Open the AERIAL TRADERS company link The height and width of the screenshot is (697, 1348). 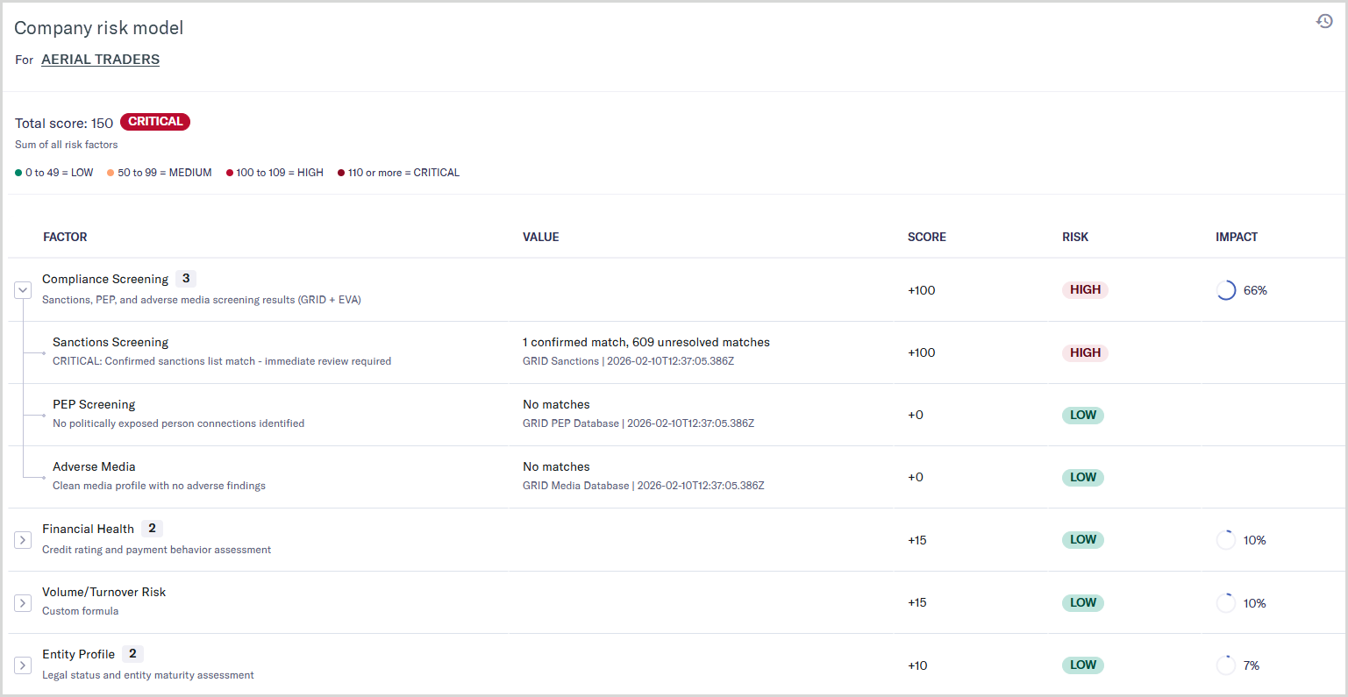coord(100,60)
